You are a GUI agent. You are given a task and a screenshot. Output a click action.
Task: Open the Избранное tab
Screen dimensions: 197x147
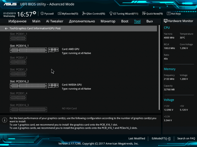[x=18, y=21]
